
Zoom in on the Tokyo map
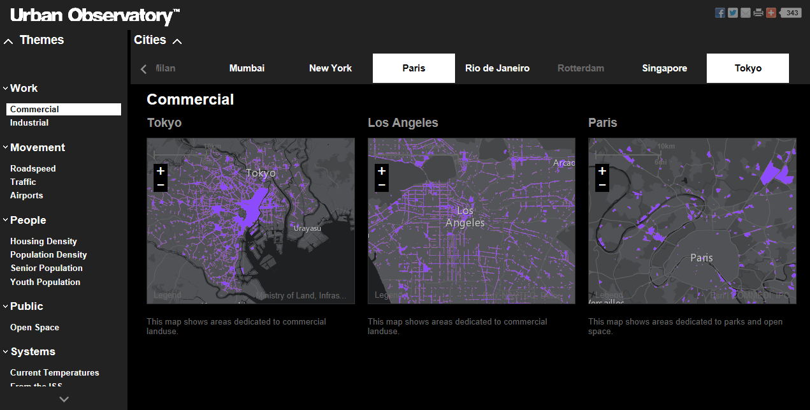pyautogui.click(x=161, y=171)
